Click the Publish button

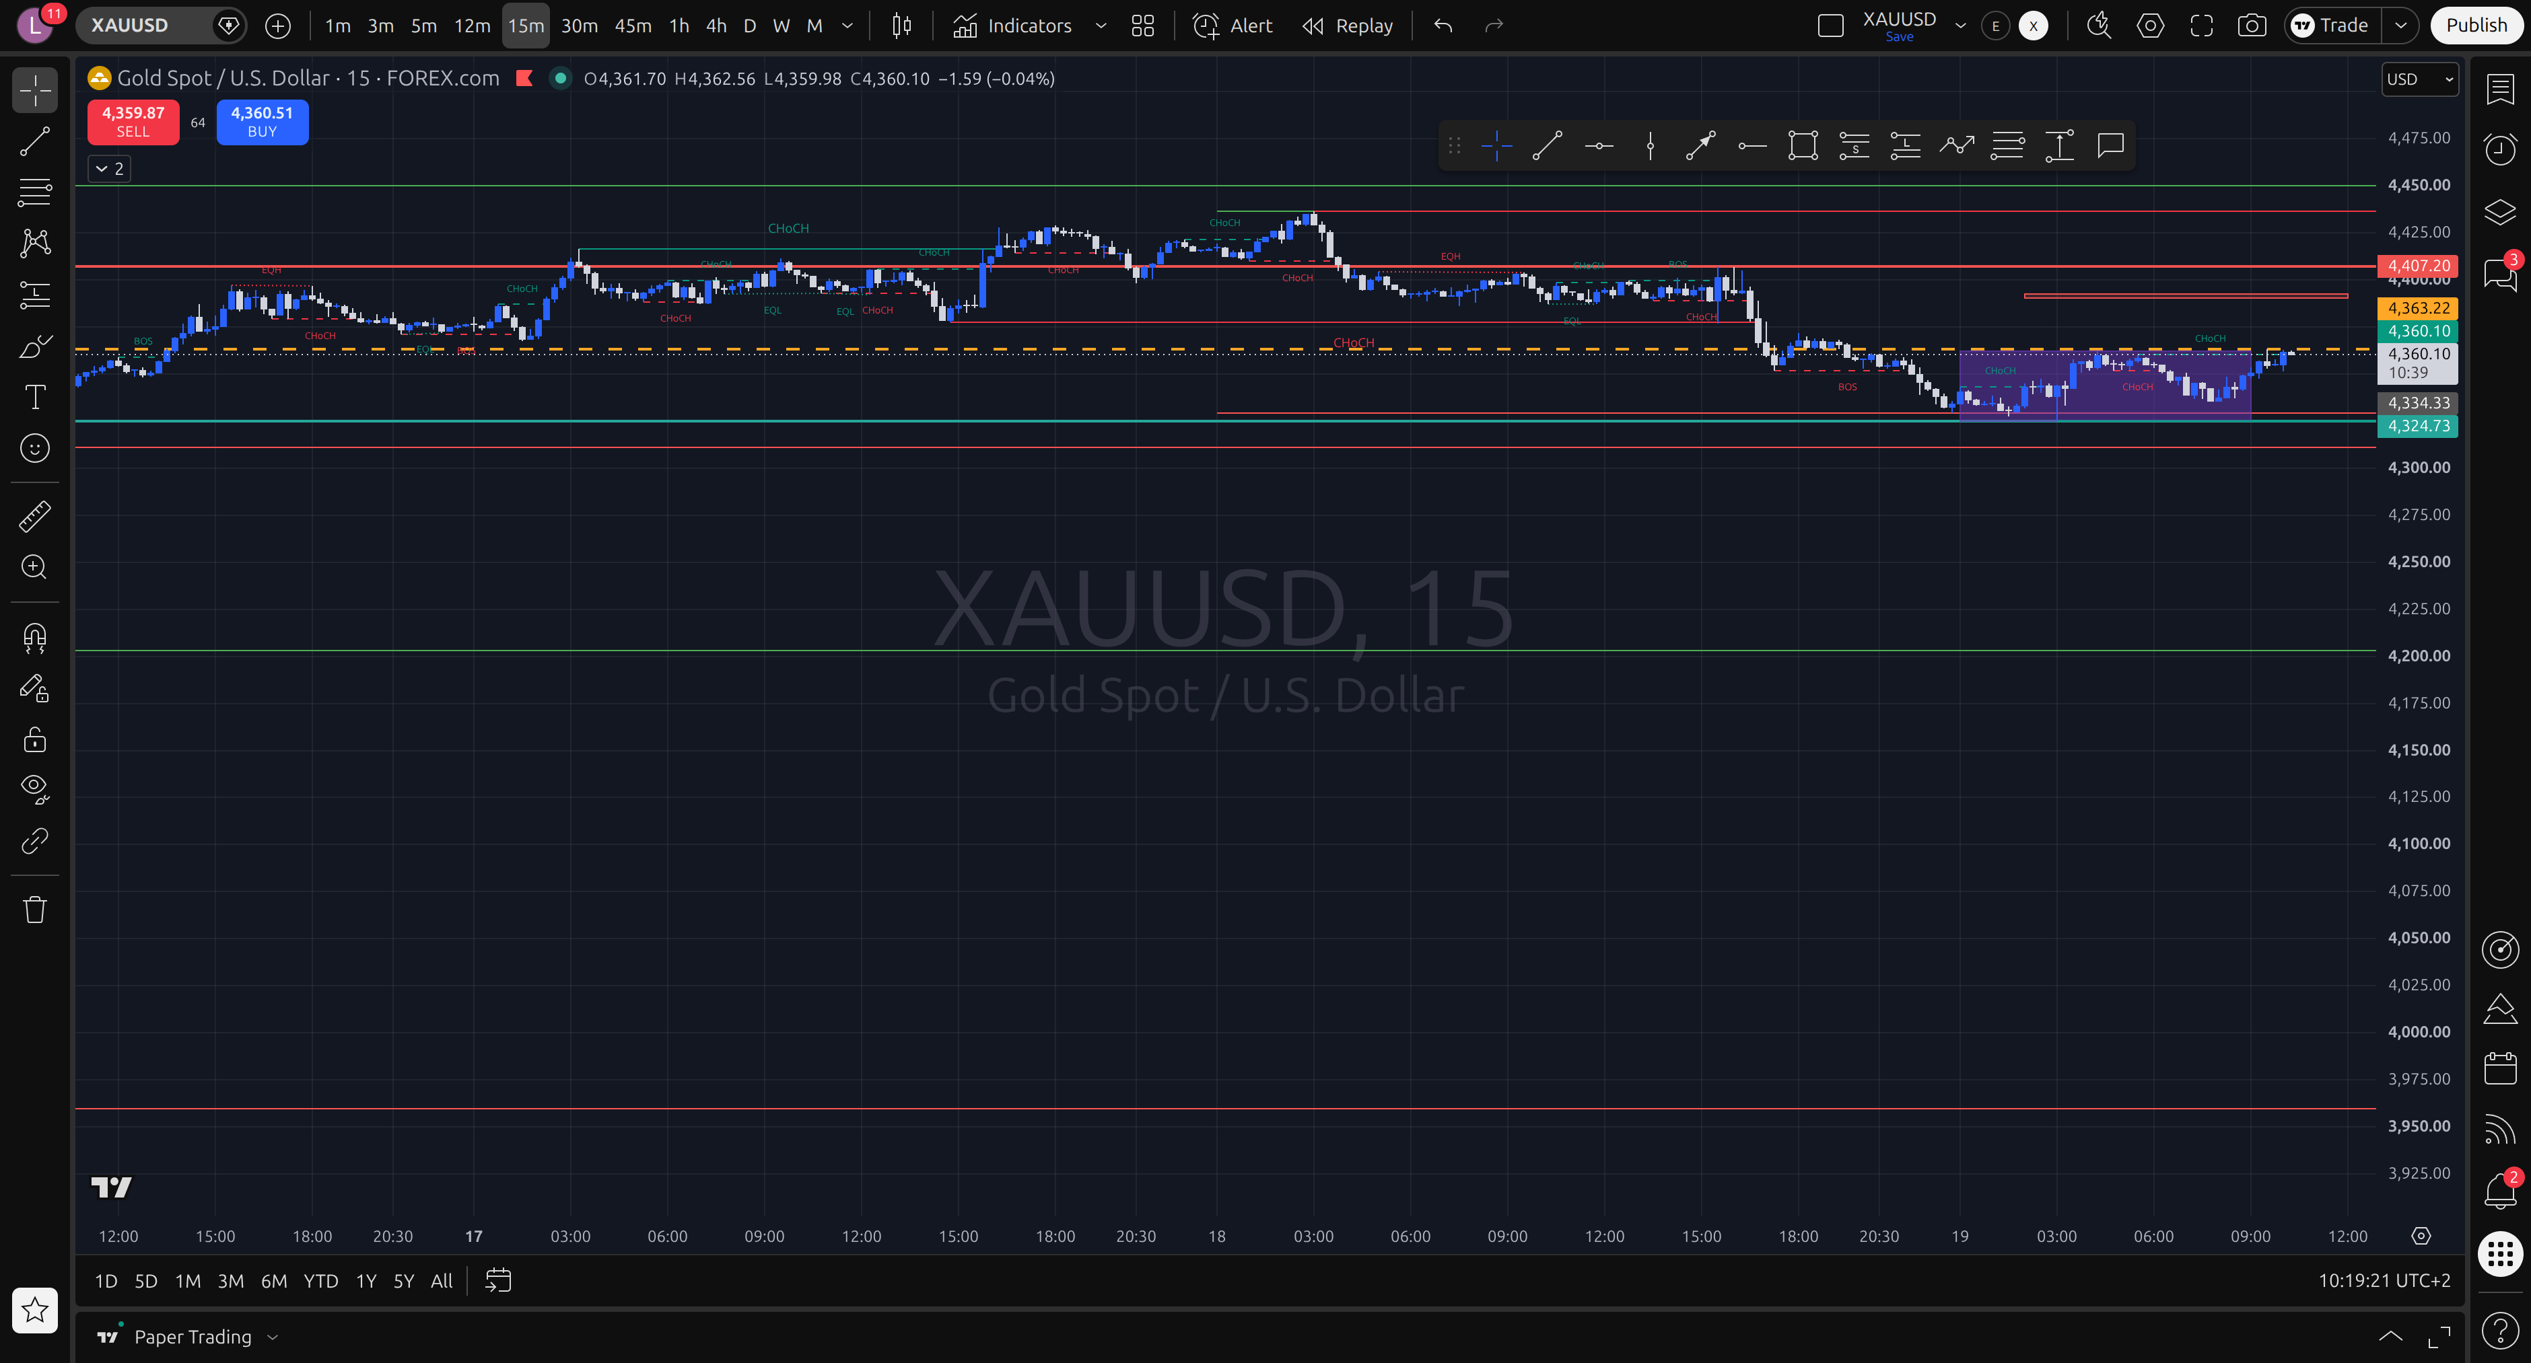coord(2476,26)
